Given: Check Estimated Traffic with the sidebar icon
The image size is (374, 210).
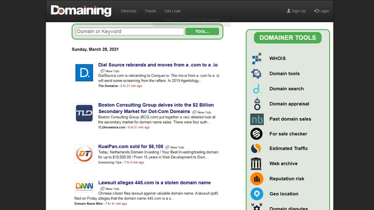Looking at the screenshot, I should click(257, 148).
